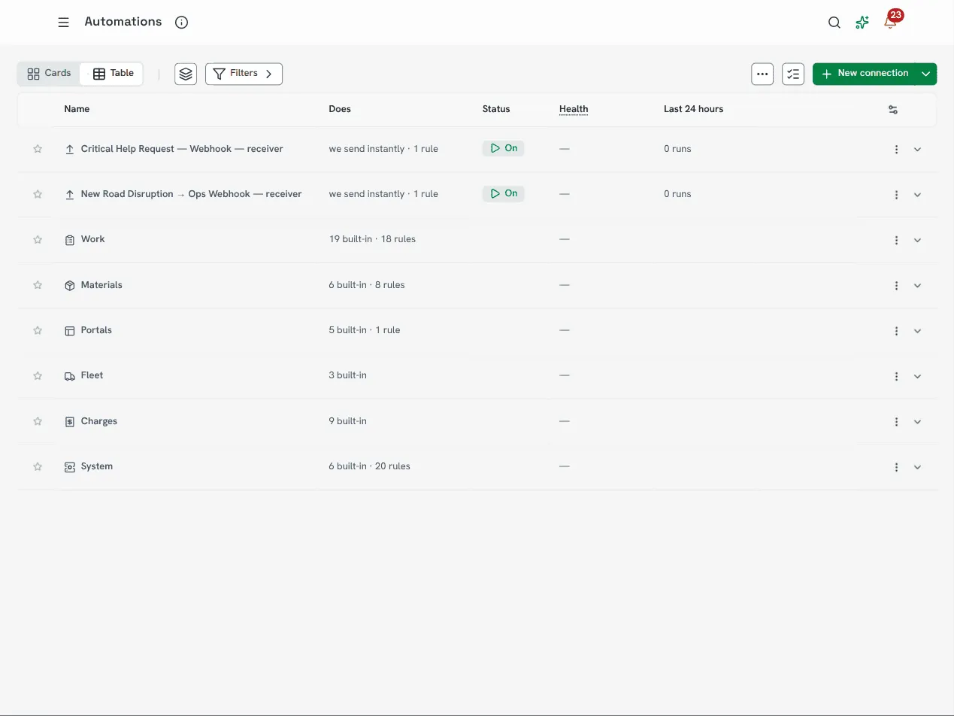The height and width of the screenshot is (716, 954).
Task: Open row menu for System
Action: (896, 467)
